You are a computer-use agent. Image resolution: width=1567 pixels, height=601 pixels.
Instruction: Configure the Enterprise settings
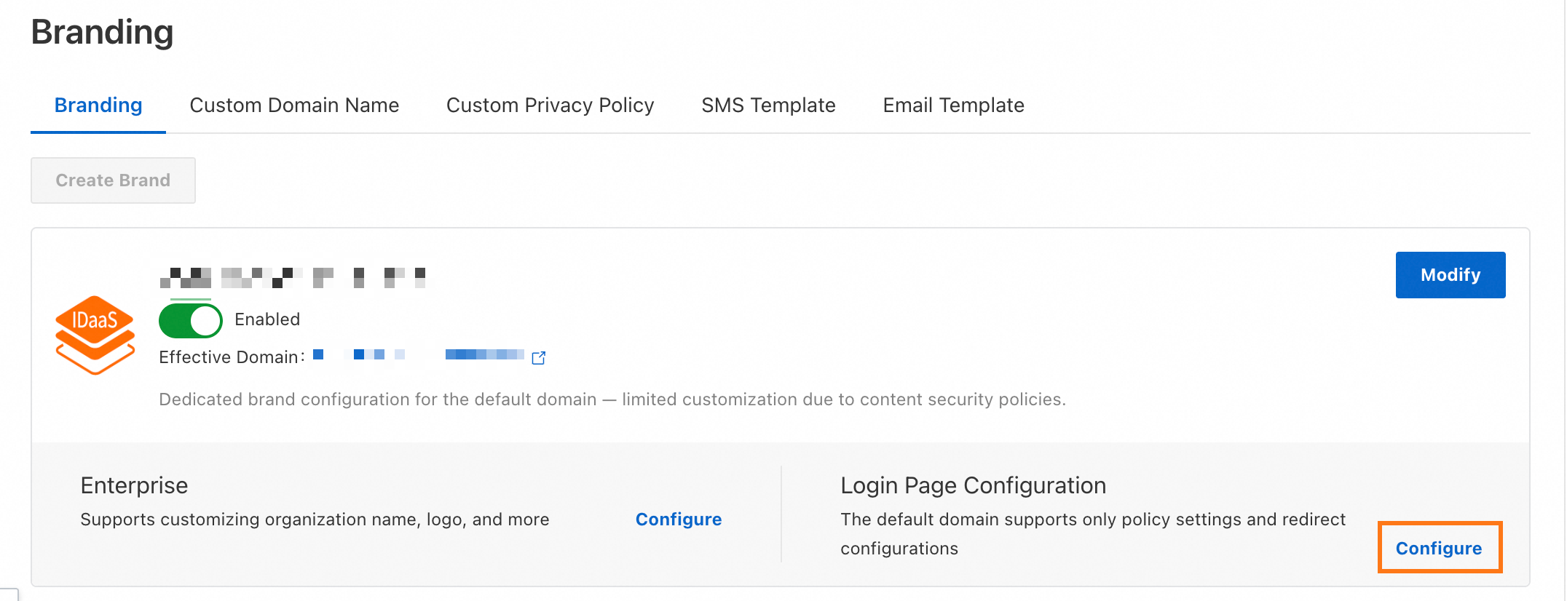[x=678, y=520]
